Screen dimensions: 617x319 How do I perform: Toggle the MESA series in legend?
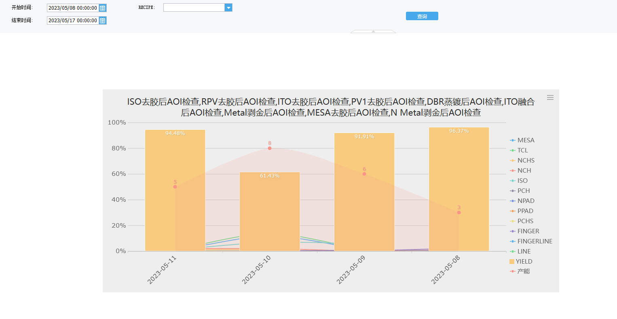[522, 140]
